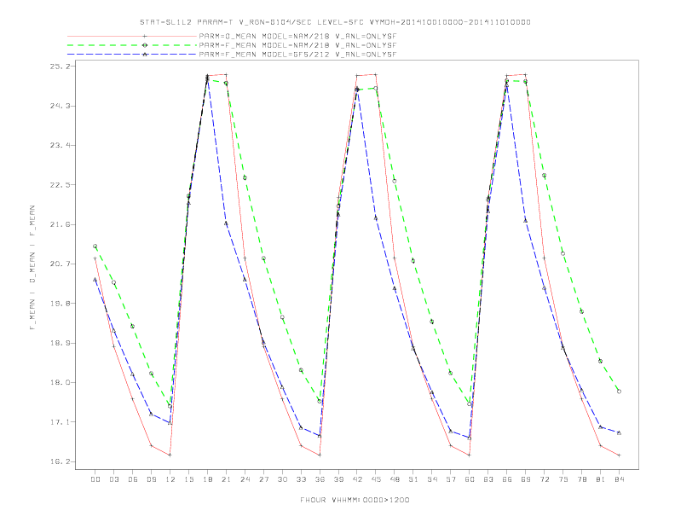Image resolution: width=675 pixels, height=522 pixels.
Task: Click the chart title beginning STAT=SL1L2
Action: coord(335,22)
